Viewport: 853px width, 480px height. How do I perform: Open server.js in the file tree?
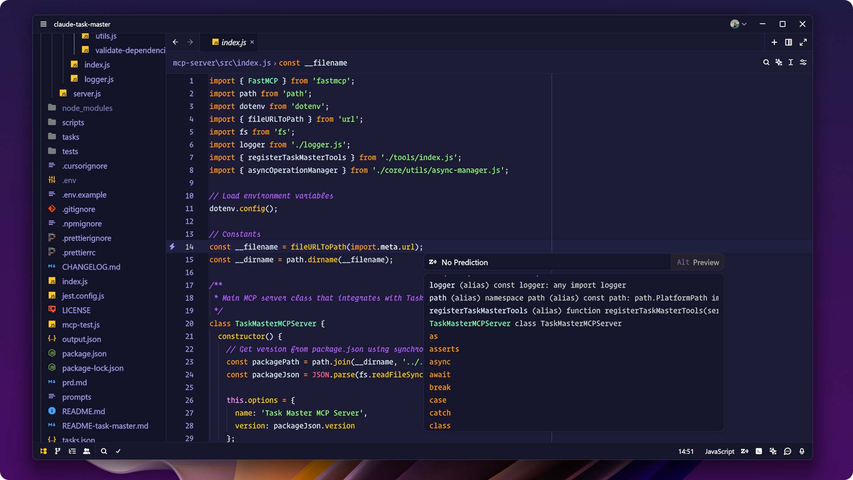(x=87, y=94)
